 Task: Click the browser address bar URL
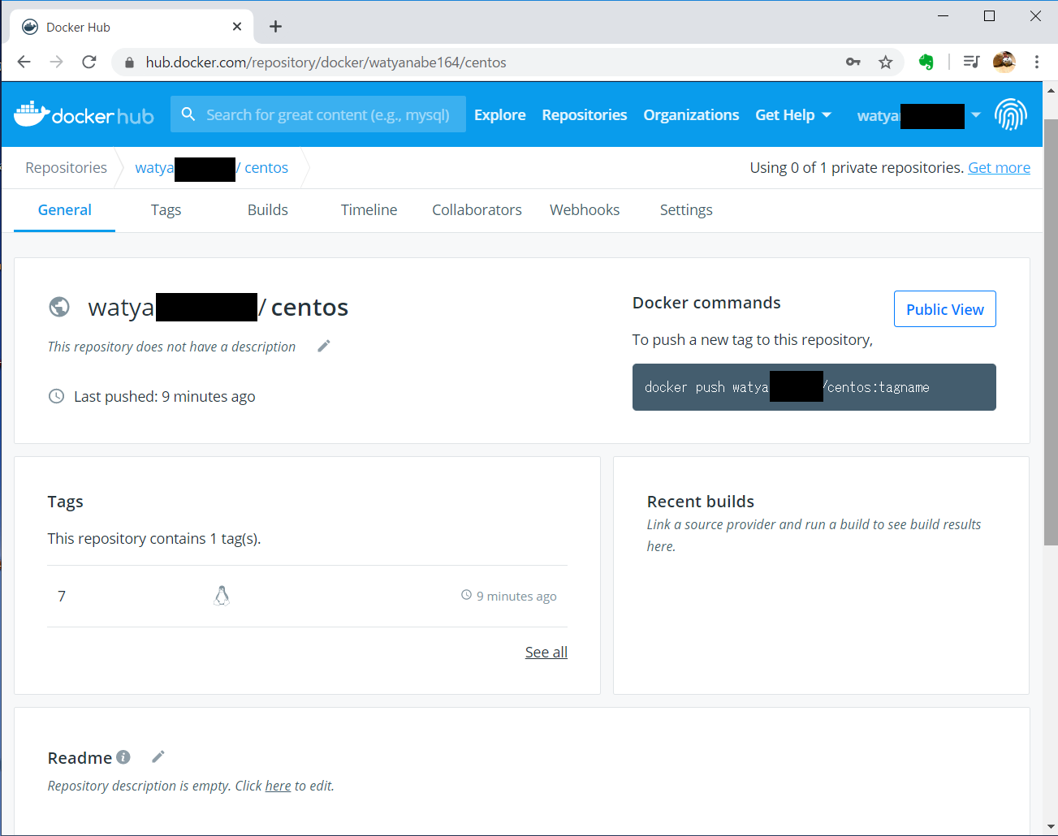coord(326,62)
